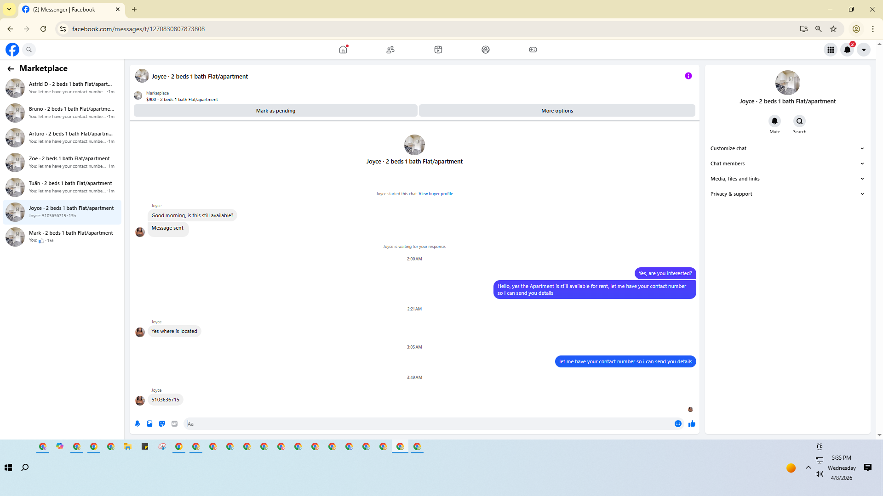
Task: Open the GIF picker icon
Action: [174, 424]
